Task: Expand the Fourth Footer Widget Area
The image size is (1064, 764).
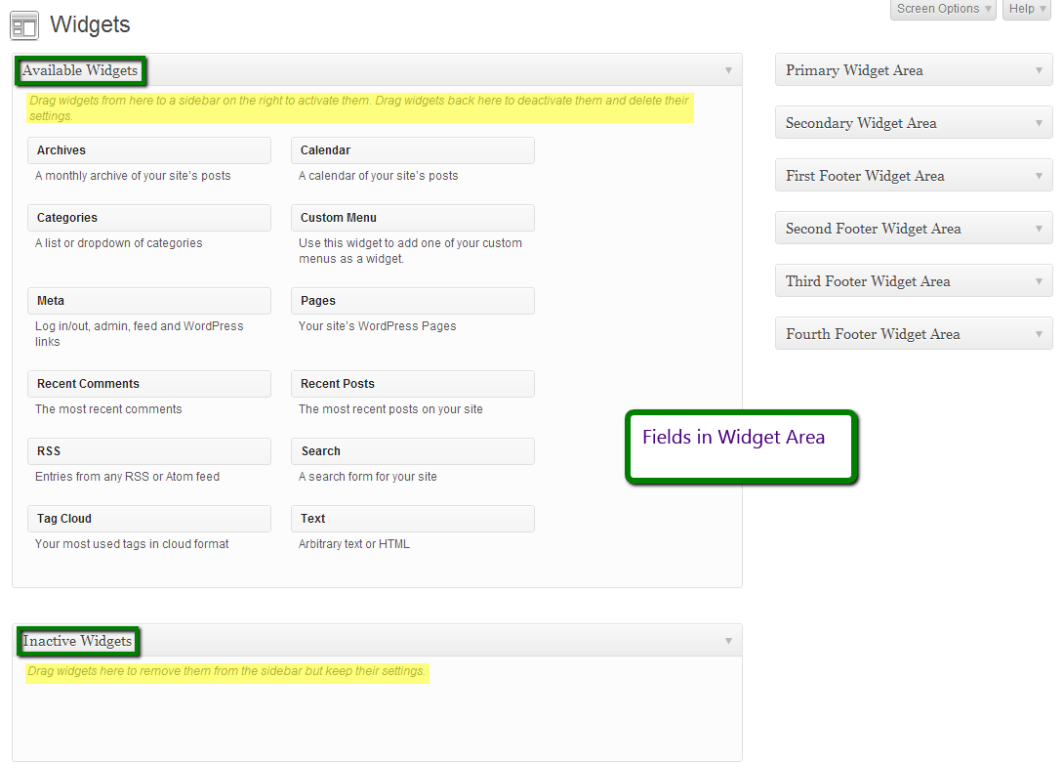Action: click(1039, 333)
